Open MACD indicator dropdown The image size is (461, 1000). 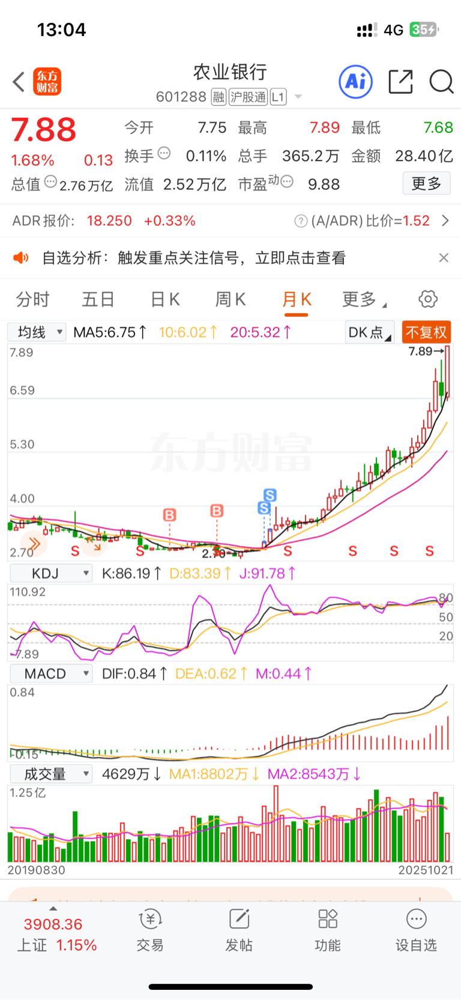pyautogui.click(x=51, y=673)
